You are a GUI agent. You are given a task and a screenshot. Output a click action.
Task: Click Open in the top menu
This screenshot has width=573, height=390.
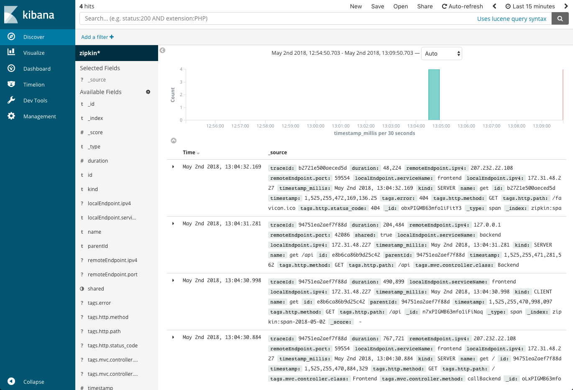click(401, 6)
